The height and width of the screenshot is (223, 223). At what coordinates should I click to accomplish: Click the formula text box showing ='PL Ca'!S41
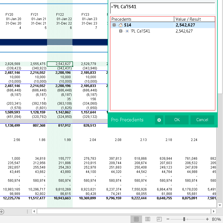pos(162,8)
